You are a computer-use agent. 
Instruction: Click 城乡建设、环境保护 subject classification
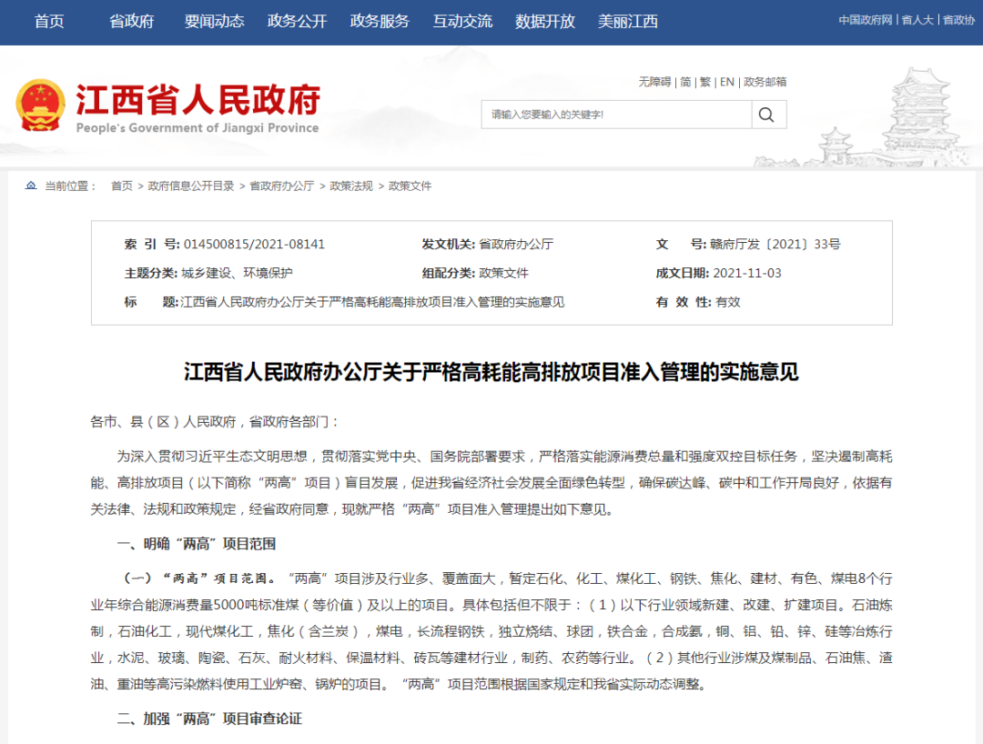[x=237, y=273]
